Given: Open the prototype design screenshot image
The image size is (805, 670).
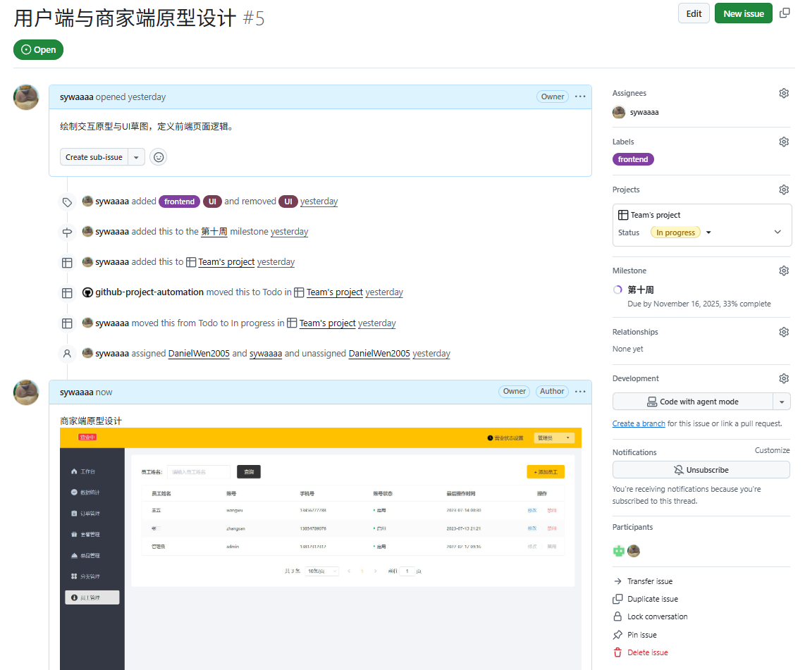Looking at the screenshot, I should 320,549.
